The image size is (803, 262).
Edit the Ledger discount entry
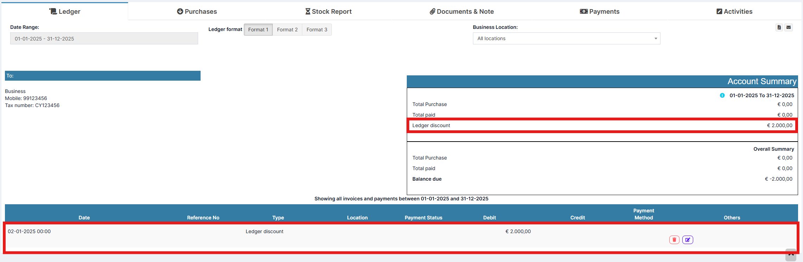point(687,240)
